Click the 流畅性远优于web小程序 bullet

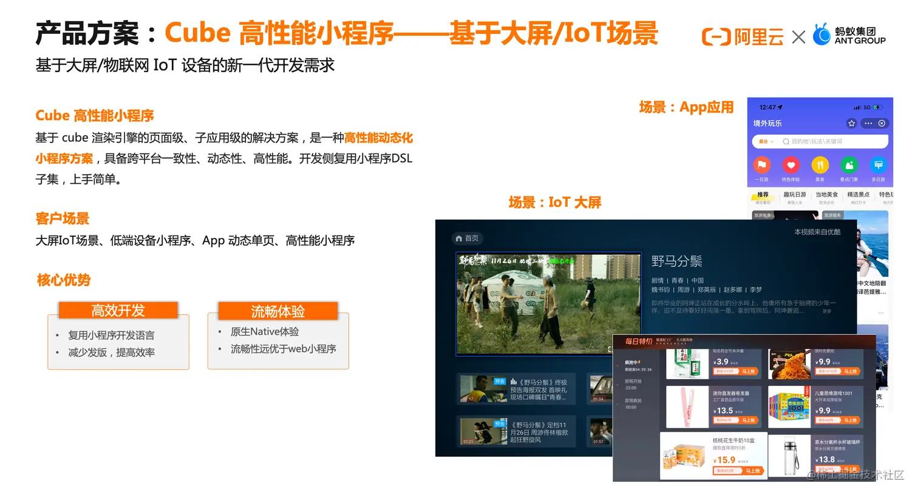click(x=283, y=348)
